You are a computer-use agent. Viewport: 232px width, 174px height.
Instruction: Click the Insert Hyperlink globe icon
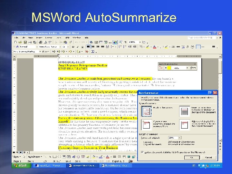pyautogui.click(x=92, y=42)
